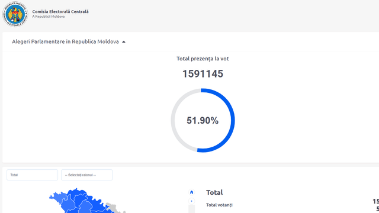This screenshot has height=213, width=379.
Task: Click the 51.90% turnout donut chart
Action: coord(203,120)
